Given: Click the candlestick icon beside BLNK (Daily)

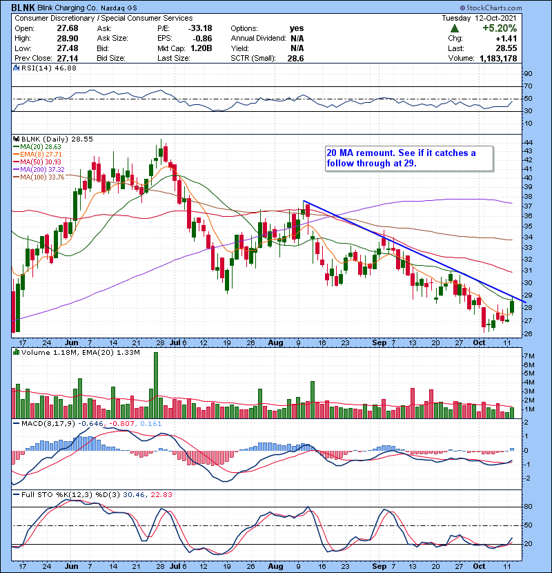Looking at the screenshot, I should pos(17,139).
